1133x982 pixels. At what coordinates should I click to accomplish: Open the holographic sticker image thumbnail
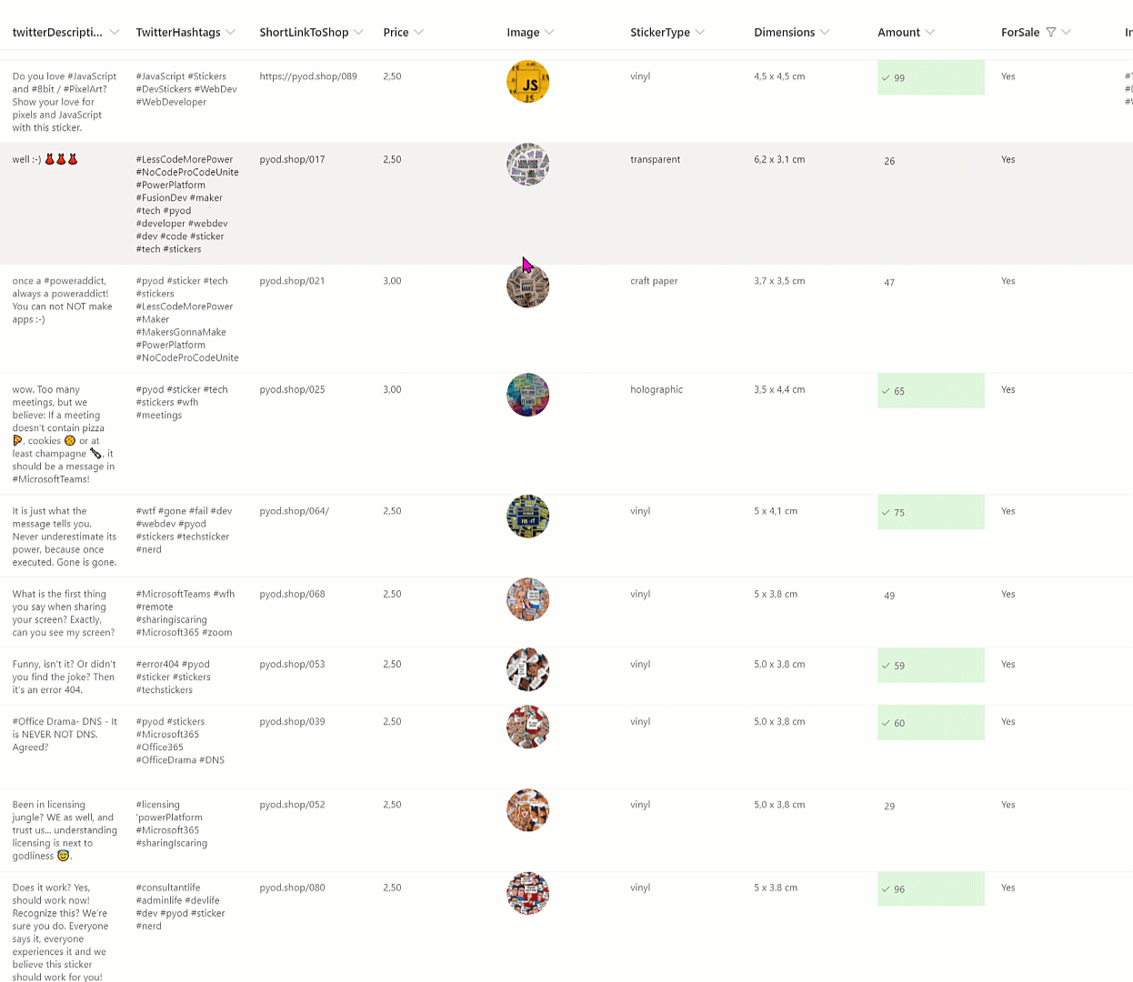[x=527, y=395]
